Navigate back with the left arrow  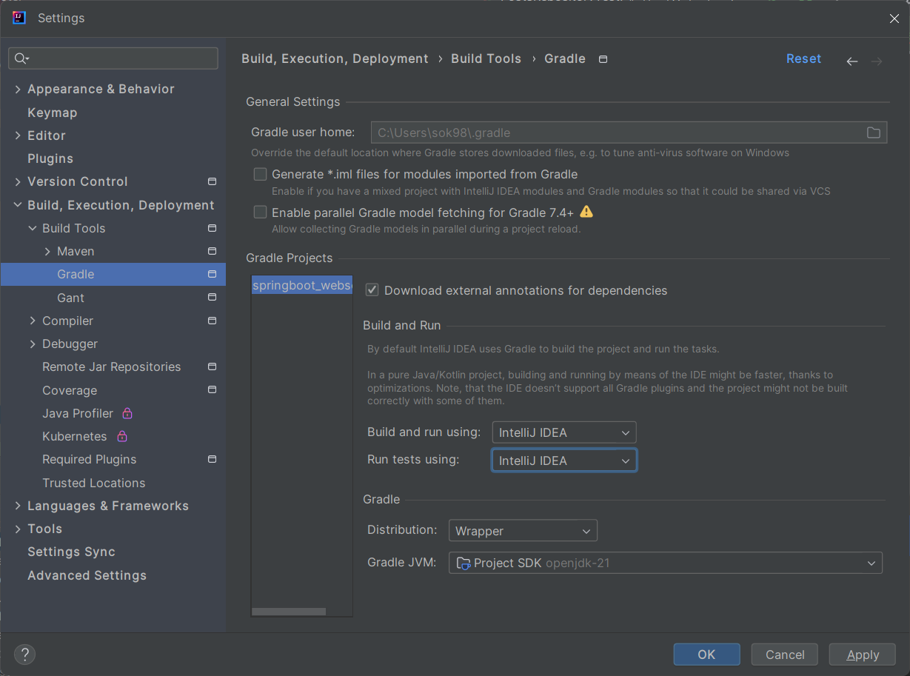pos(852,61)
